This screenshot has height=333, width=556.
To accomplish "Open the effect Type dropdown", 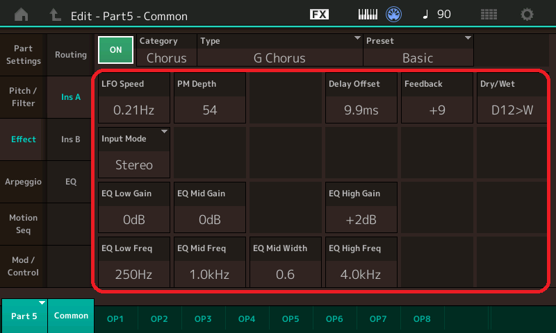I will 279,50.
